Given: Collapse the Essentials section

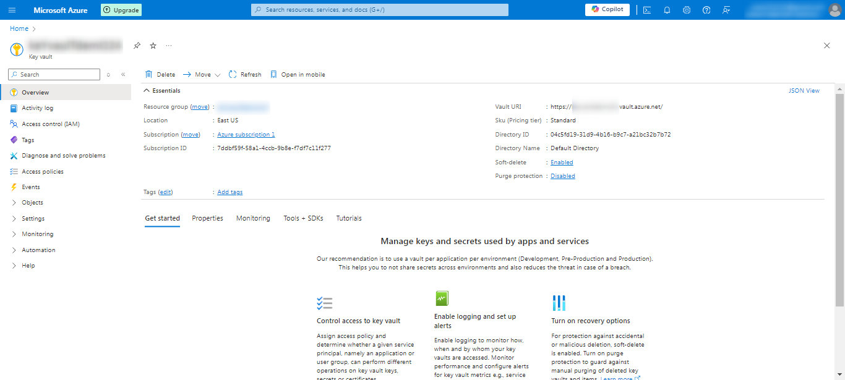Looking at the screenshot, I should tap(147, 91).
